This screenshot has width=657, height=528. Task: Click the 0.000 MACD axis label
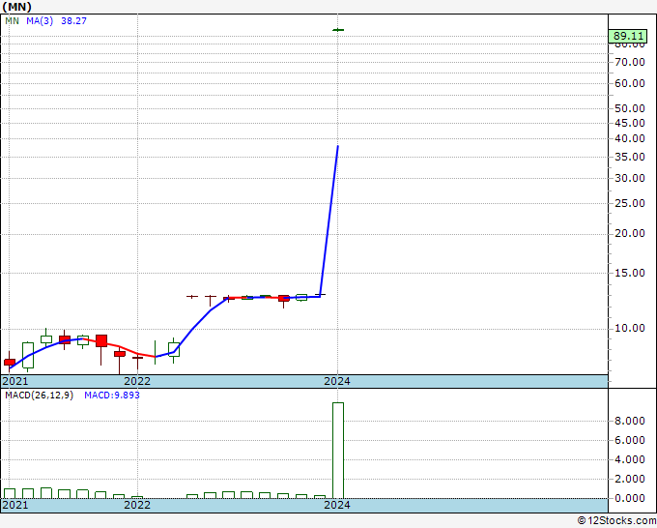pos(630,498)
